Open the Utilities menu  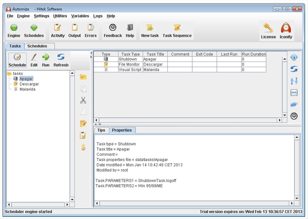(x=60, y=16)
